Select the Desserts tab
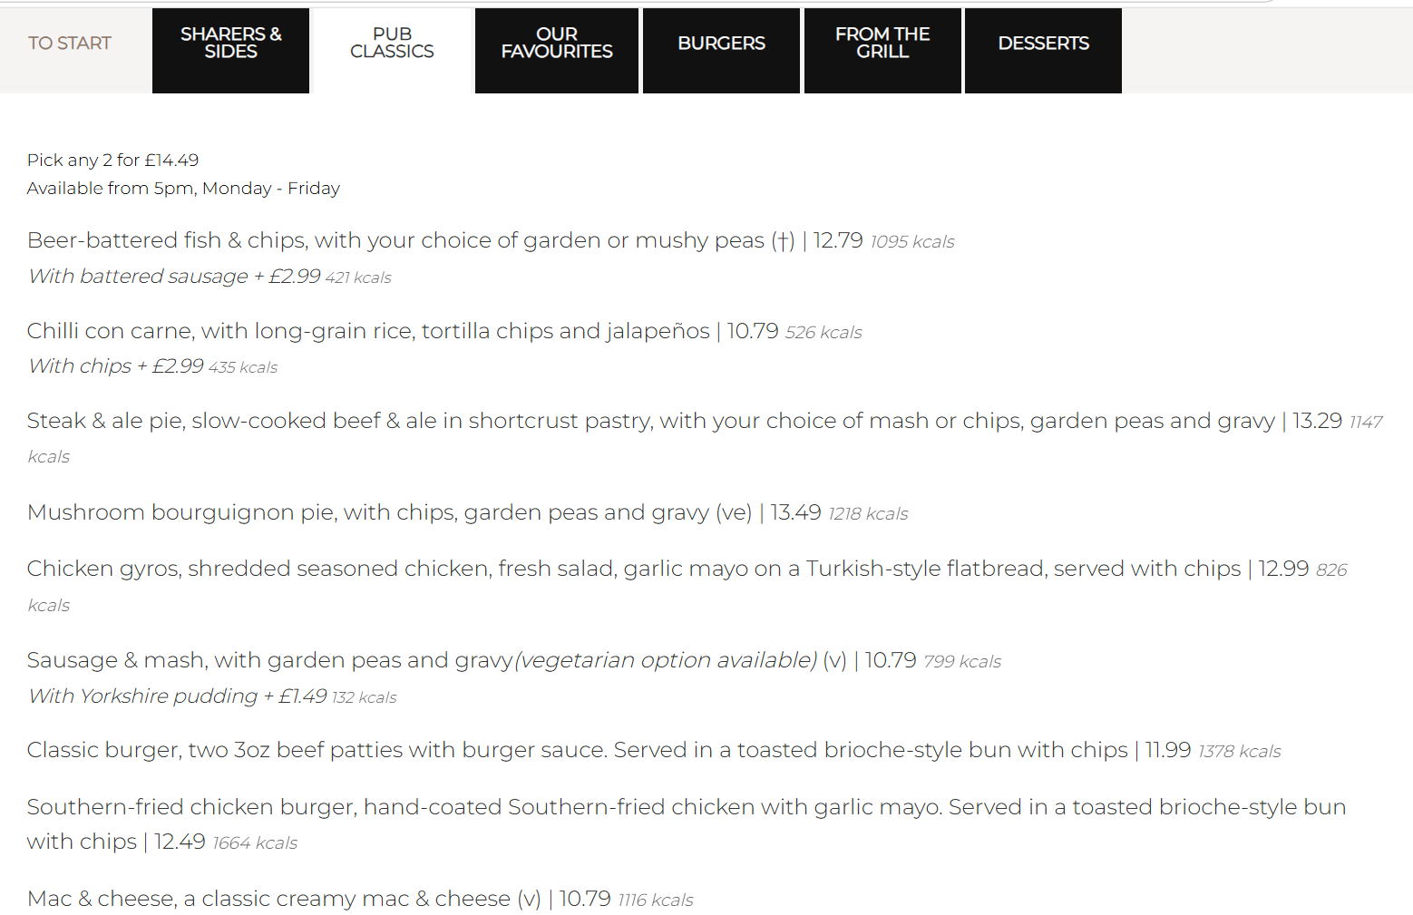The height and width of the screenshot is (915, 1413). point(1043,44)
